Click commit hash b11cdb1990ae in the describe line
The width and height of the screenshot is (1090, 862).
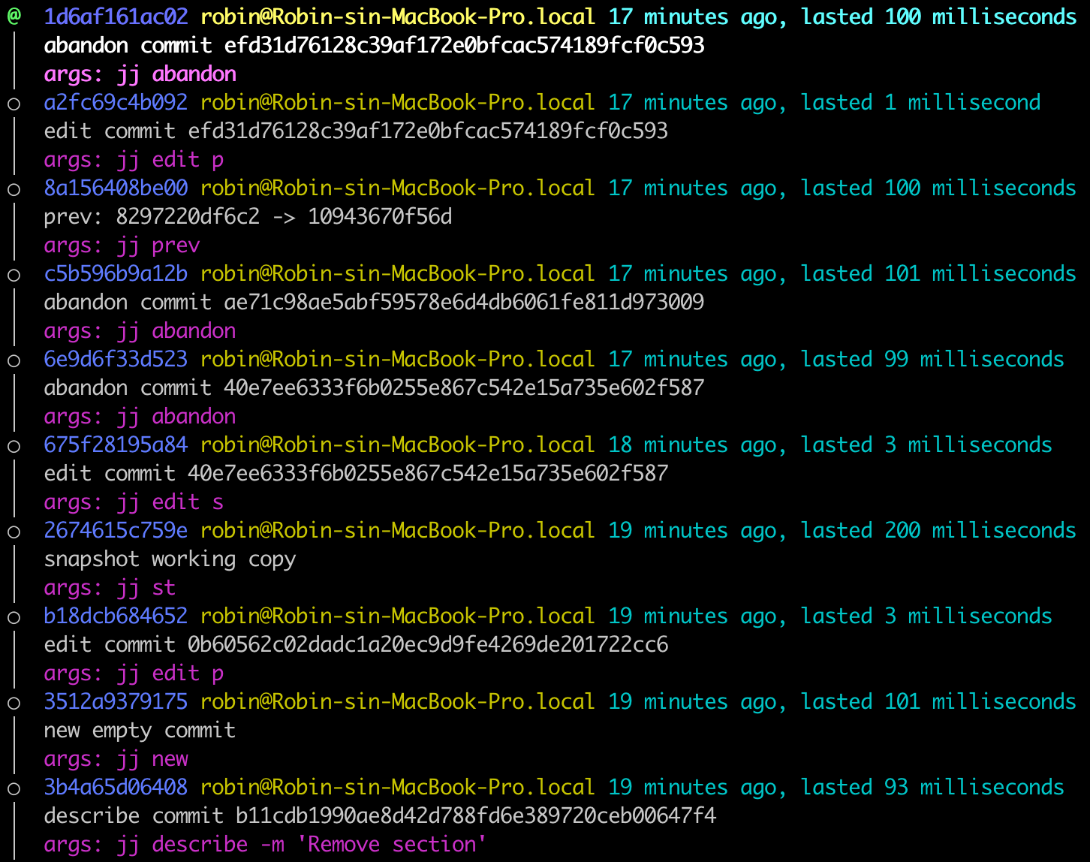coord(476,816)
